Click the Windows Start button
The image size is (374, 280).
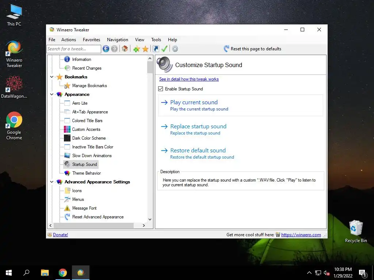point(9,273)
